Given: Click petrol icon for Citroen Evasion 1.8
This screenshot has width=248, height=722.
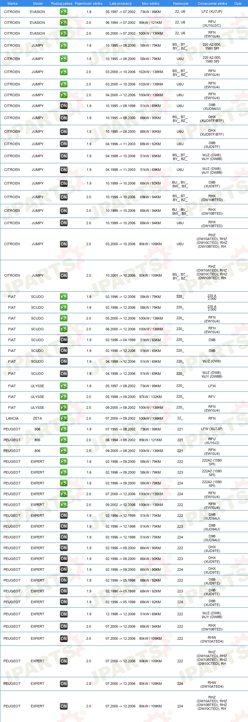Looking at the screenshot, I should [63, 12].
